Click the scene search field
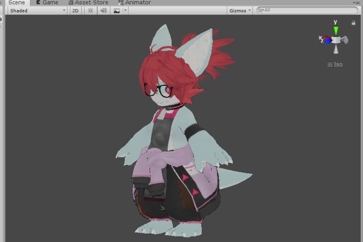 click(x=307, y=10)
